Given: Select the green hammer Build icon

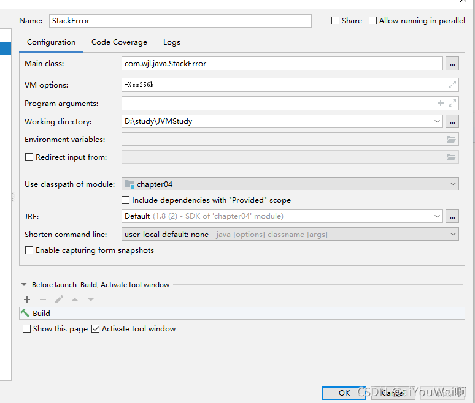Looking at the screenshot, I should (25, 313).
